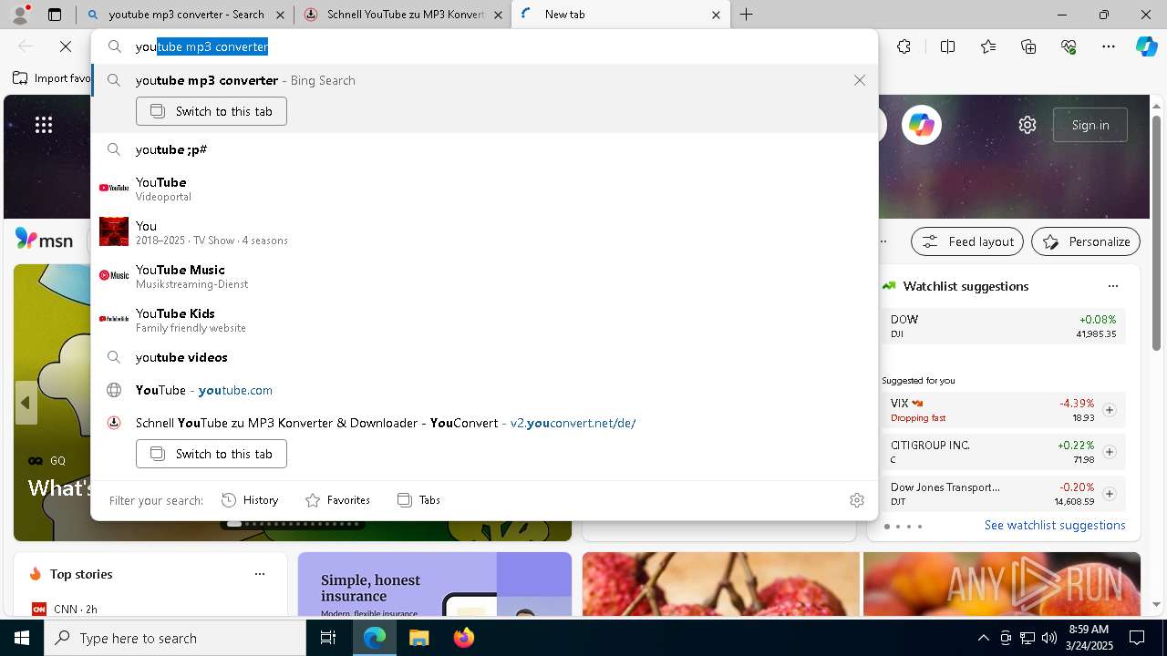Image resolution: width=1167 pixels, height=656 pixels.
Task: Switch to Bing Search tab button
Action: pos(212,111)
